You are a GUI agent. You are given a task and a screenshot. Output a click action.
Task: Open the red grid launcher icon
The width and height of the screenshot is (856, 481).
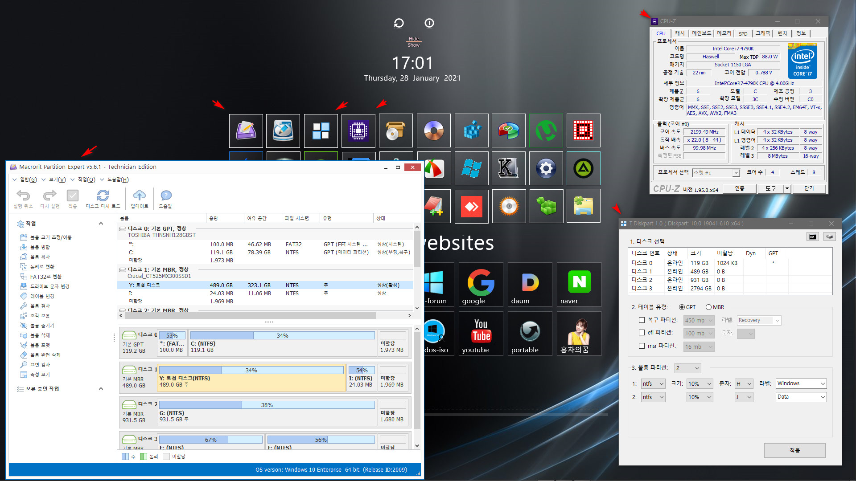[583, 130]
